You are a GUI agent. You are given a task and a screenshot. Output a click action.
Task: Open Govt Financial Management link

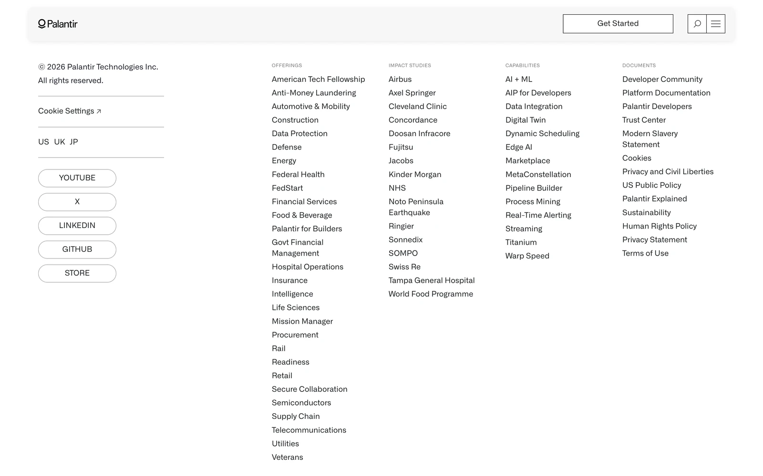tap(298, 248)
